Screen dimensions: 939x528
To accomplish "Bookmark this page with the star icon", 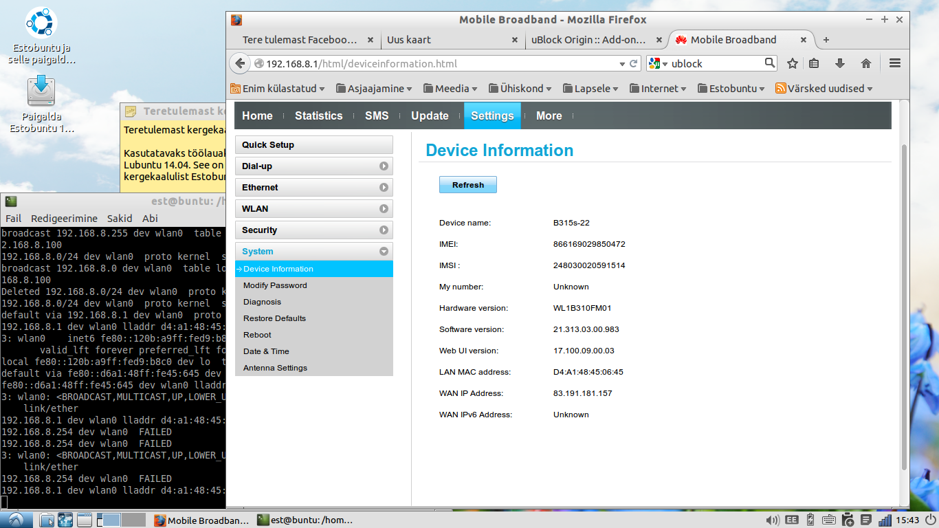I will click(x=793, y=63).
